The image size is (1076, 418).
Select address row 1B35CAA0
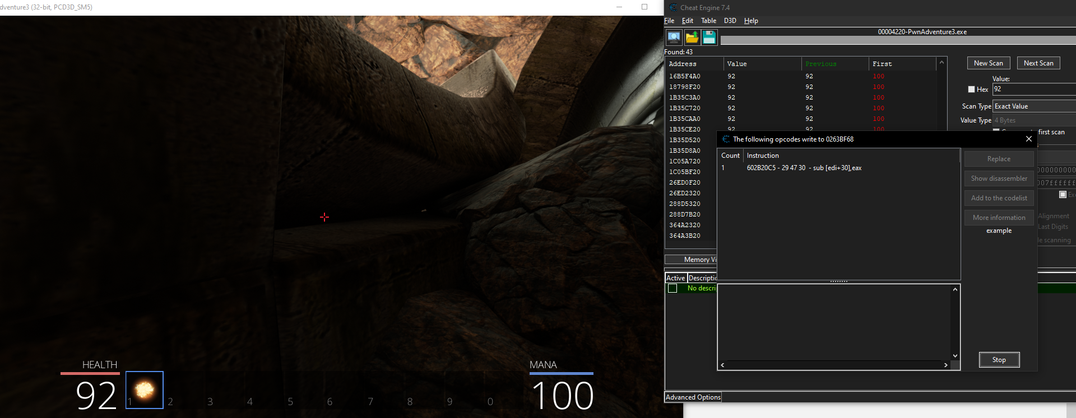(x=801, y=119)
